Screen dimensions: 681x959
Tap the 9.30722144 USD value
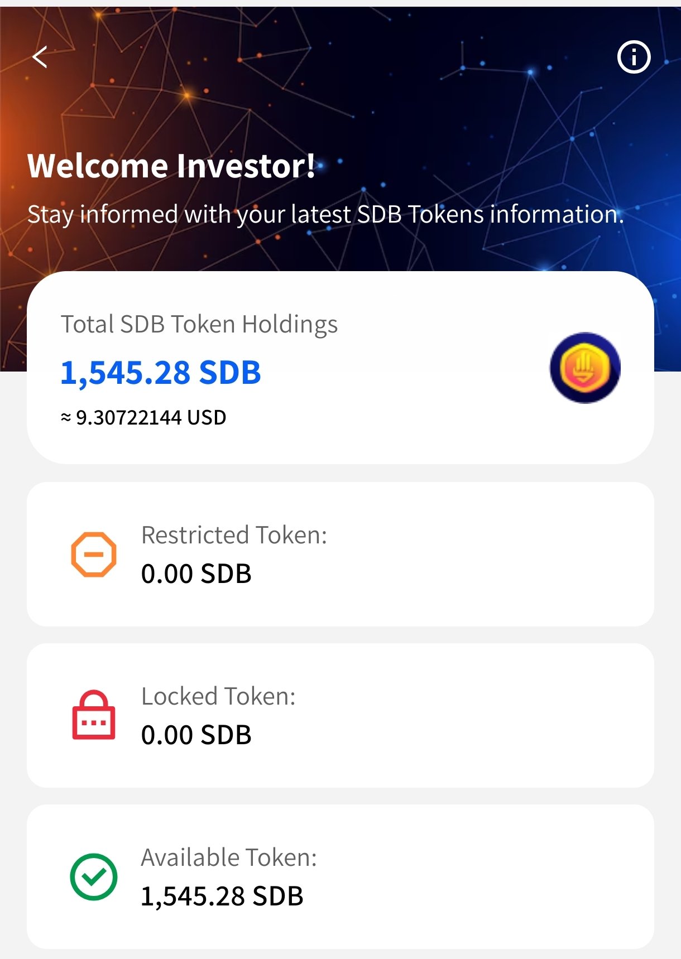click(143, 417)
